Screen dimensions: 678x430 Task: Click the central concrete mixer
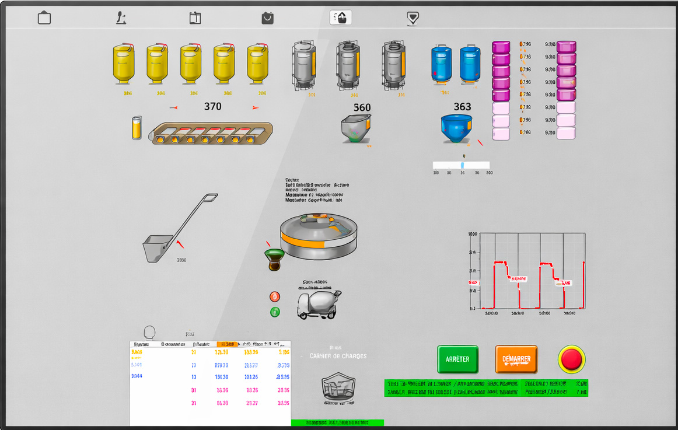coord(317,236)
